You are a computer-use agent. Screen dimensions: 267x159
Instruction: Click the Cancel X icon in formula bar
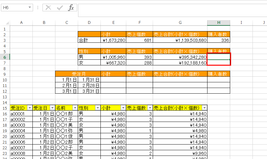[48, 8]
